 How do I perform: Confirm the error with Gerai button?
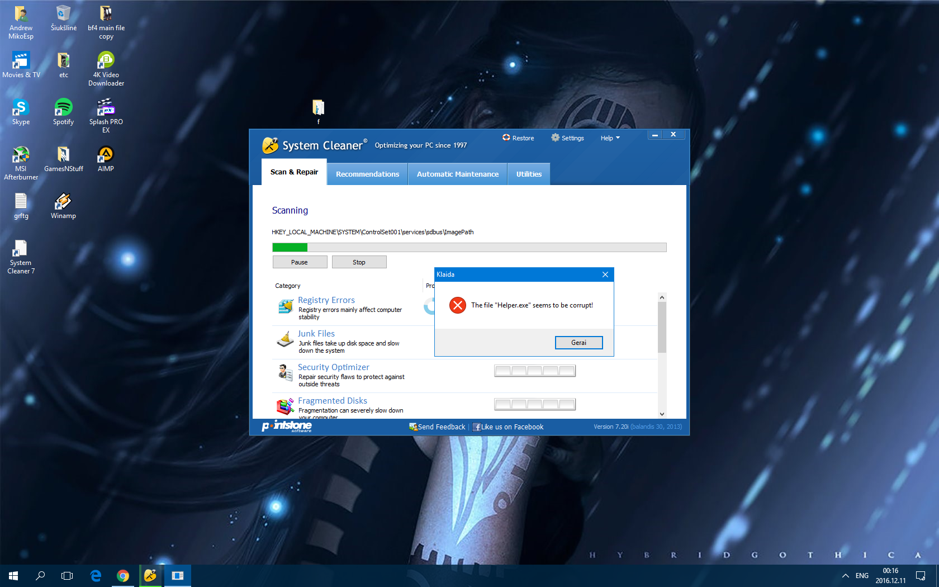[578, 343]
